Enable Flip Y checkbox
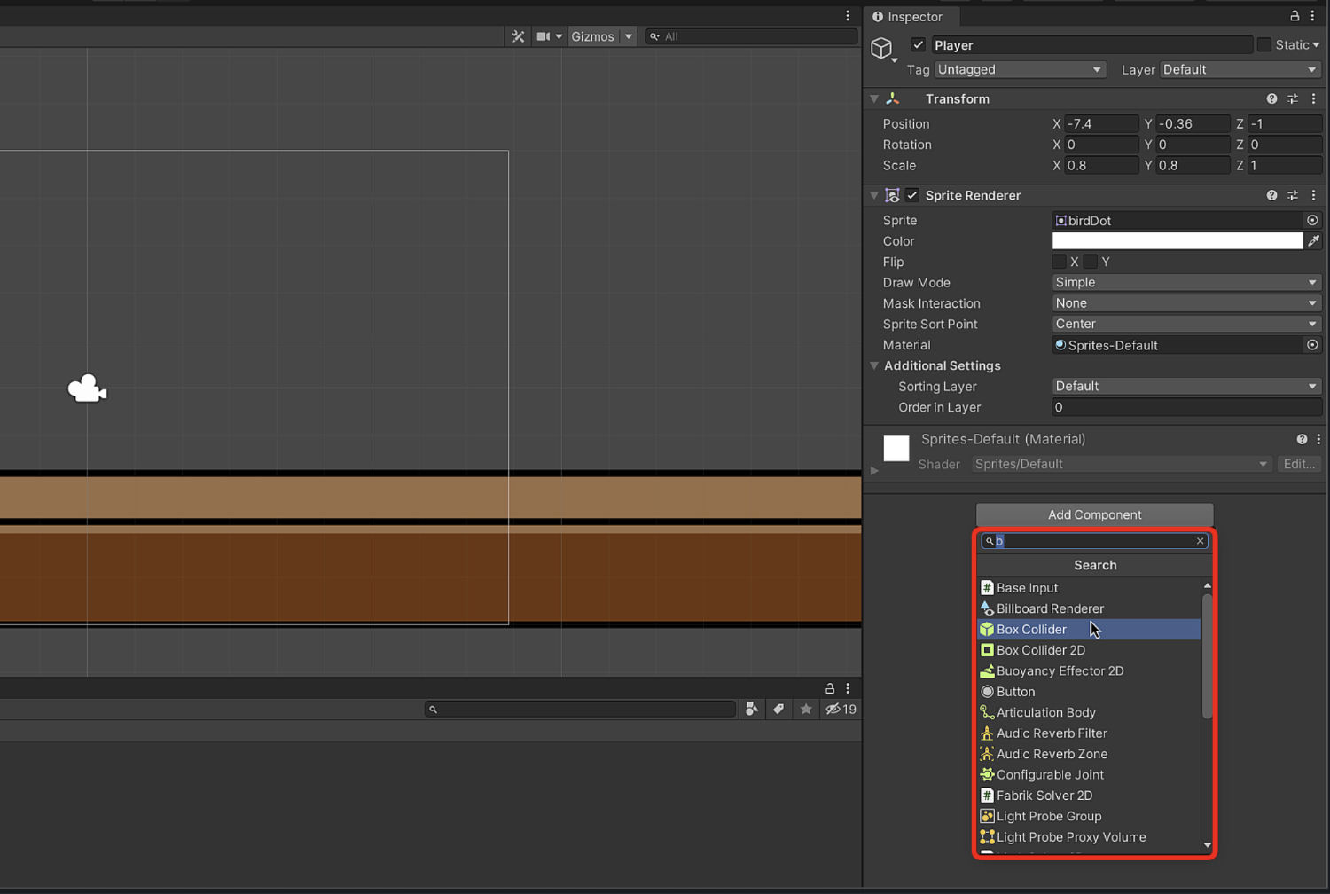This screenshot has width=1330, height=894. pos(1090,262)
